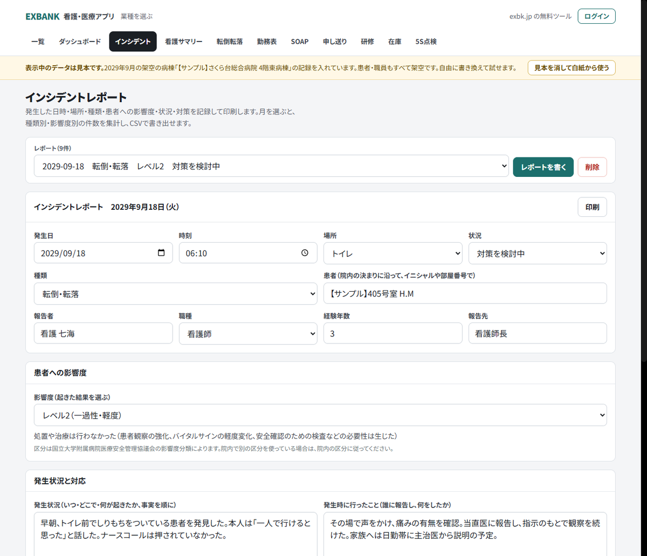This screenshot has width=647, height=556.
Task: Go to 申し送り tab
Action: pos(335,42)
